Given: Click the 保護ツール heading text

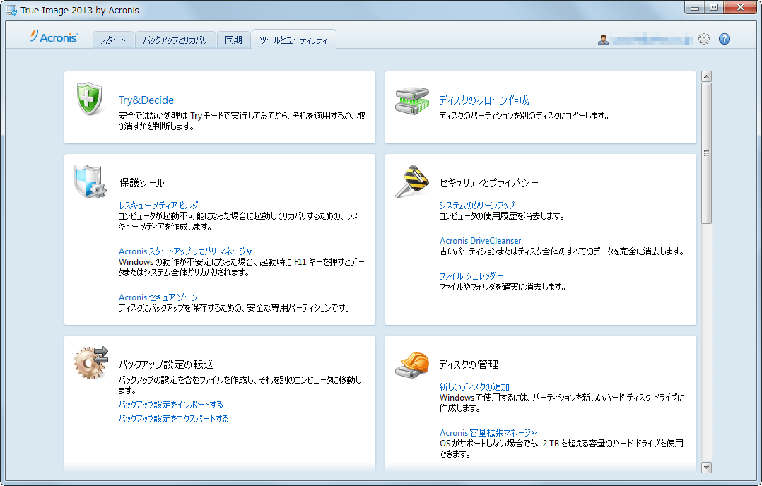Looking at the screenshot, I should pos(142,183).
